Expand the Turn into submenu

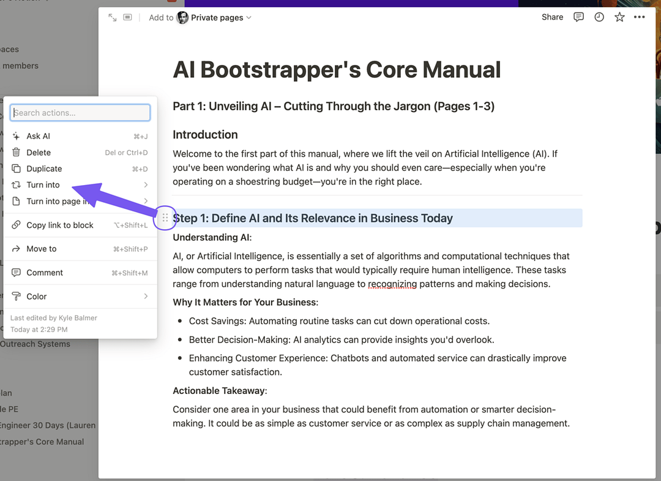tap(146, 185)
